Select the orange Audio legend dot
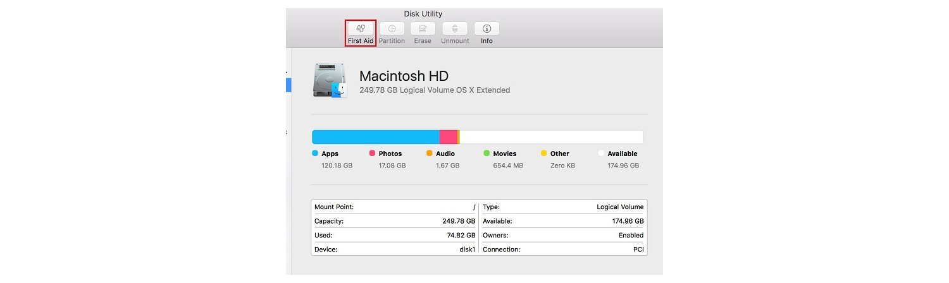The height and width of the screenshot is (283, 949). (430, 154)
